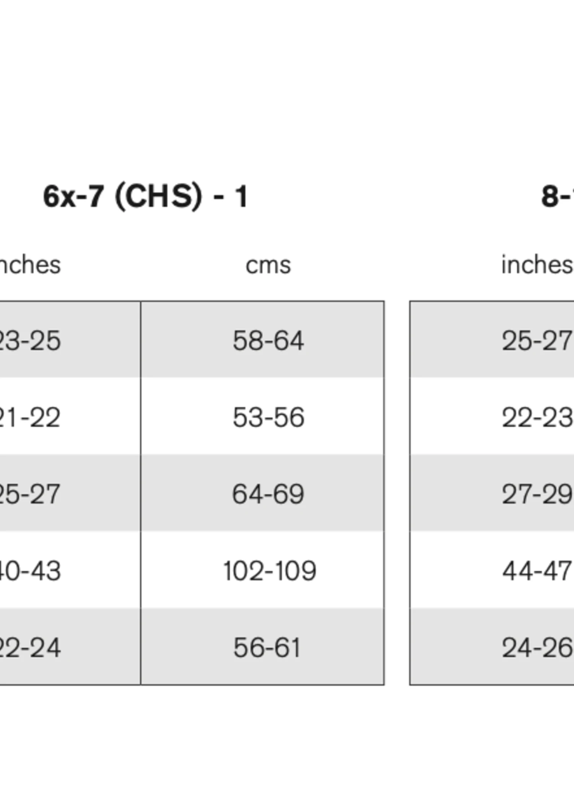Select the 58-64 cms cell

[268, 340]
